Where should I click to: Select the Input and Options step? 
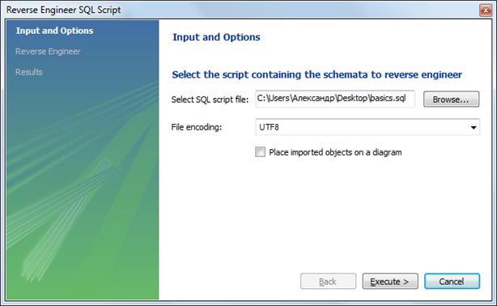54,31
